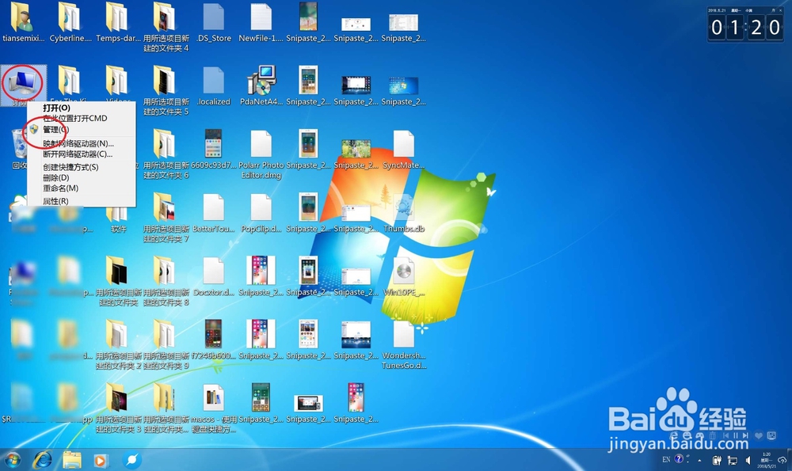792x471 pixels.
Task: Select the Temps-dar... folder icon
Action: tap(118, 23)
